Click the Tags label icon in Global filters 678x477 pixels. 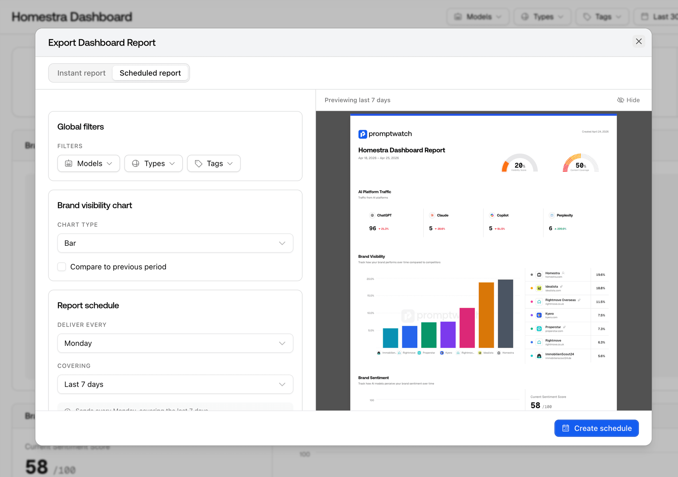point(198,163)
